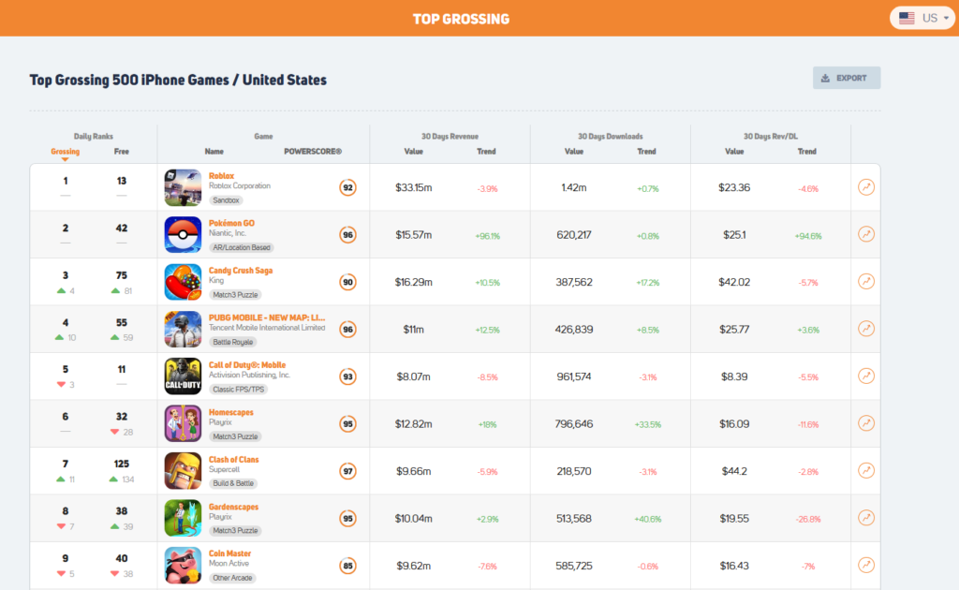Screen dimensions: 959x590
Task: Open the trend chart icon for Candy Crush Saga
Action: pos(866,281)
